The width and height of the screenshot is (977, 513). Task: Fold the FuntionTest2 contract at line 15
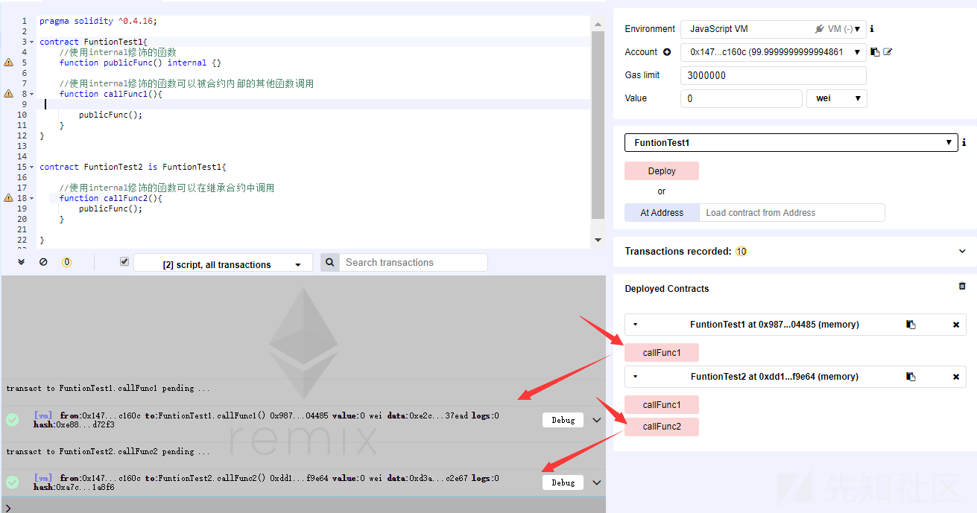tap(31, 167)
